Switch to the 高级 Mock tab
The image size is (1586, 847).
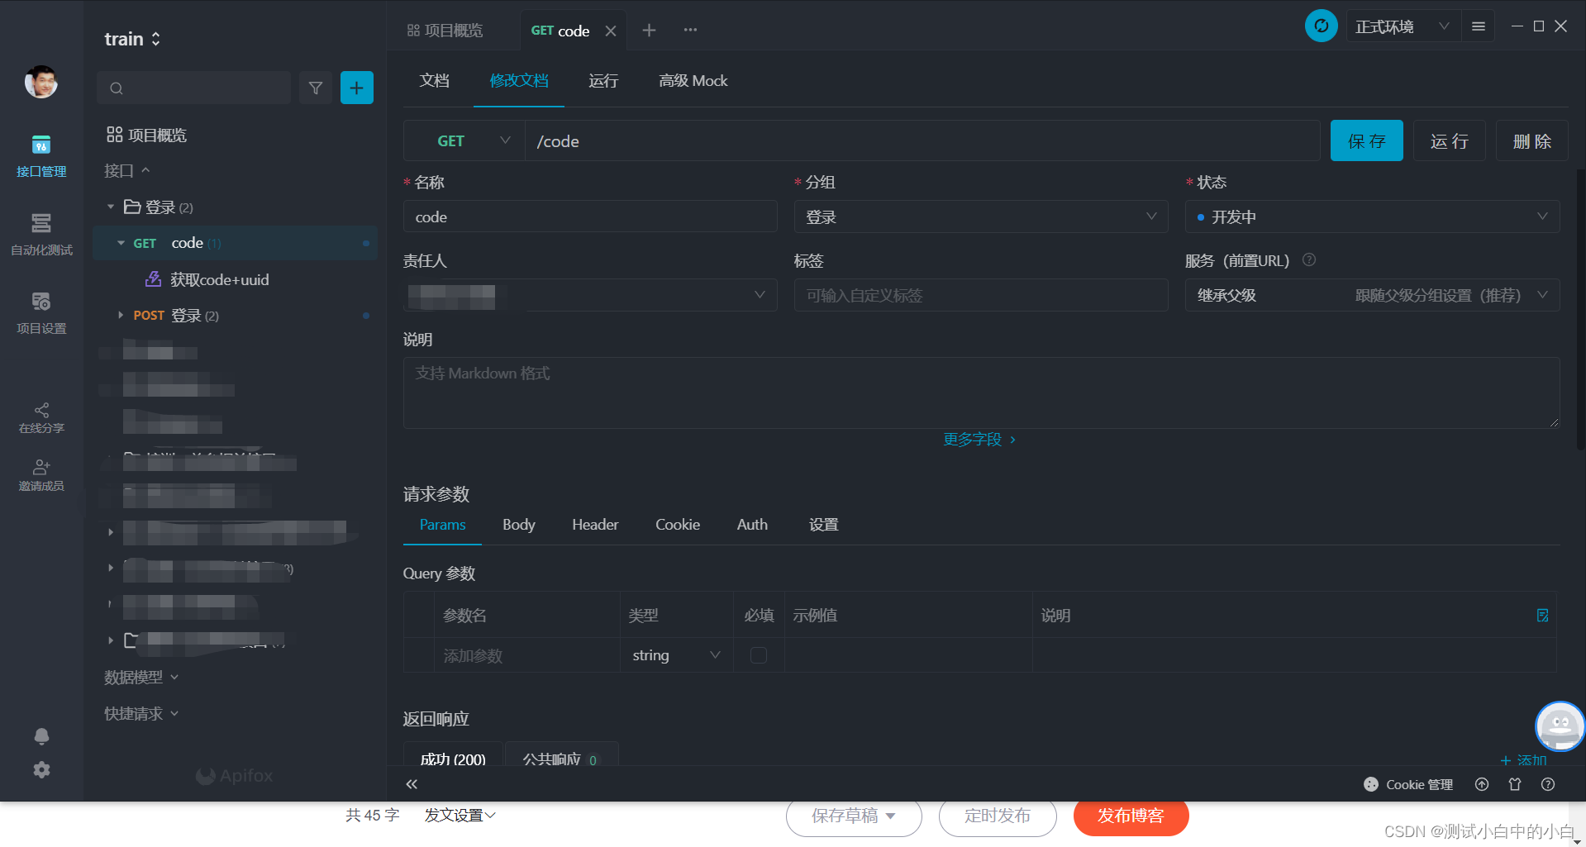pyautogui.click(x=693, y=81)
